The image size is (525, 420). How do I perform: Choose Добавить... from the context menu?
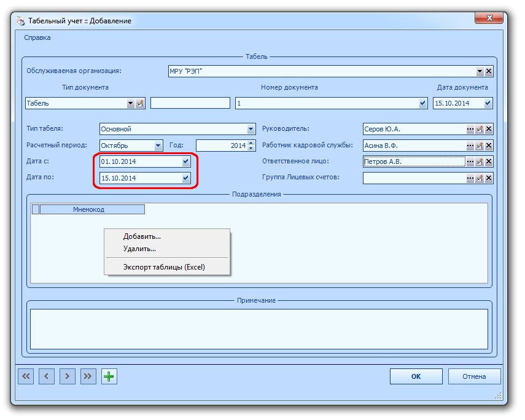tap(167, 236)
